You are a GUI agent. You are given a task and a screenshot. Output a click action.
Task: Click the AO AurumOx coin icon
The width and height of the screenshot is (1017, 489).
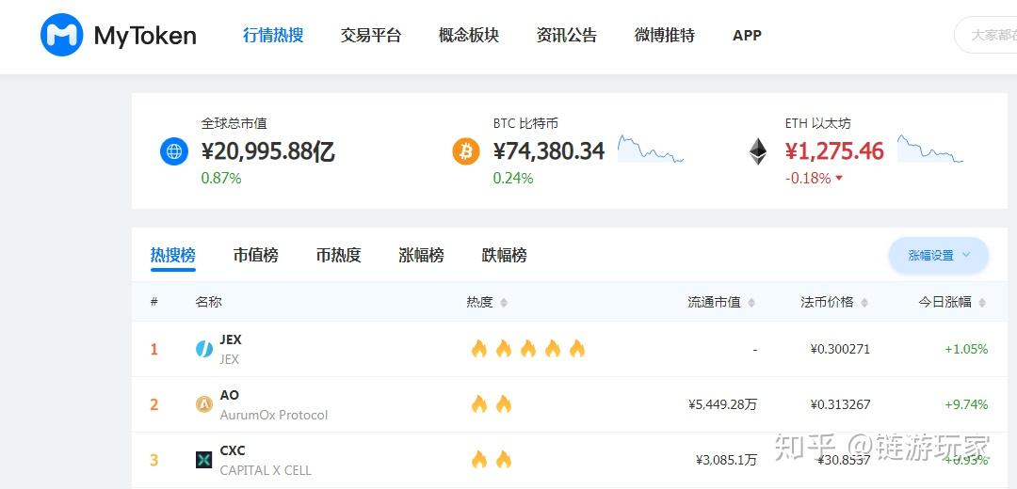(204, 404)
